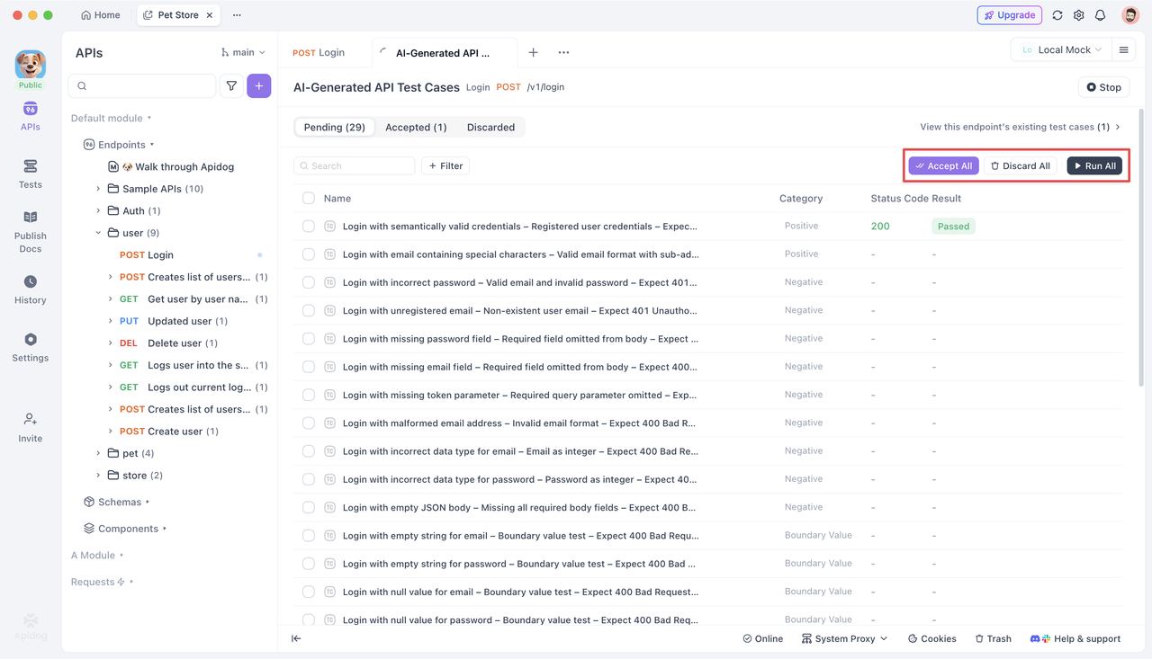Collapse the sidebar using the bottom-left arrow icon
1152x659 pixels.
coord(296,638)
